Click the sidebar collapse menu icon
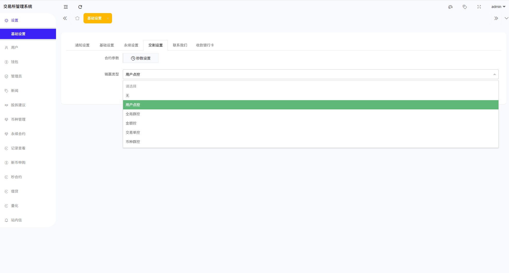 66,7
